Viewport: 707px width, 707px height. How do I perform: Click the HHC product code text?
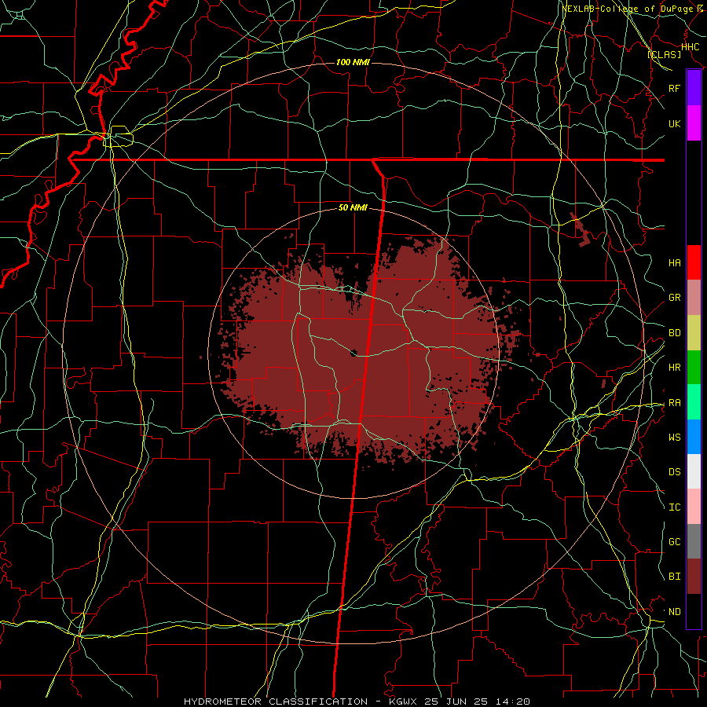tap(690, 47)
